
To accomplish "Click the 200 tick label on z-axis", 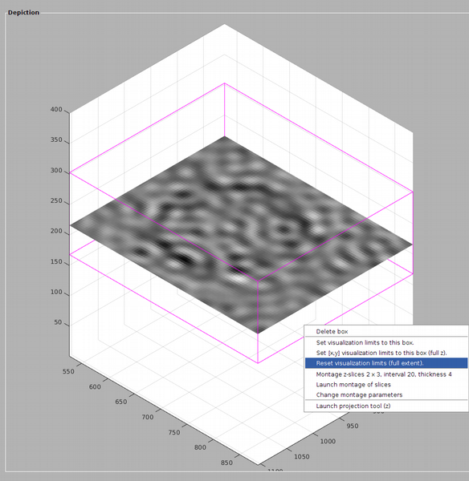I will pyautogui.click(x=56, y=231).
